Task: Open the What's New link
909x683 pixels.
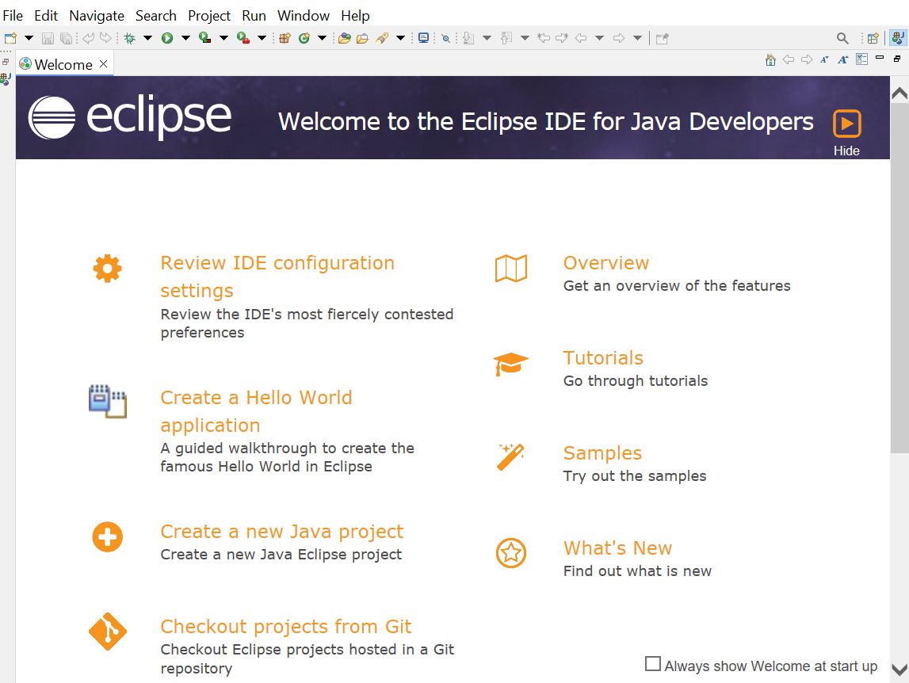Action: (618, 548)
